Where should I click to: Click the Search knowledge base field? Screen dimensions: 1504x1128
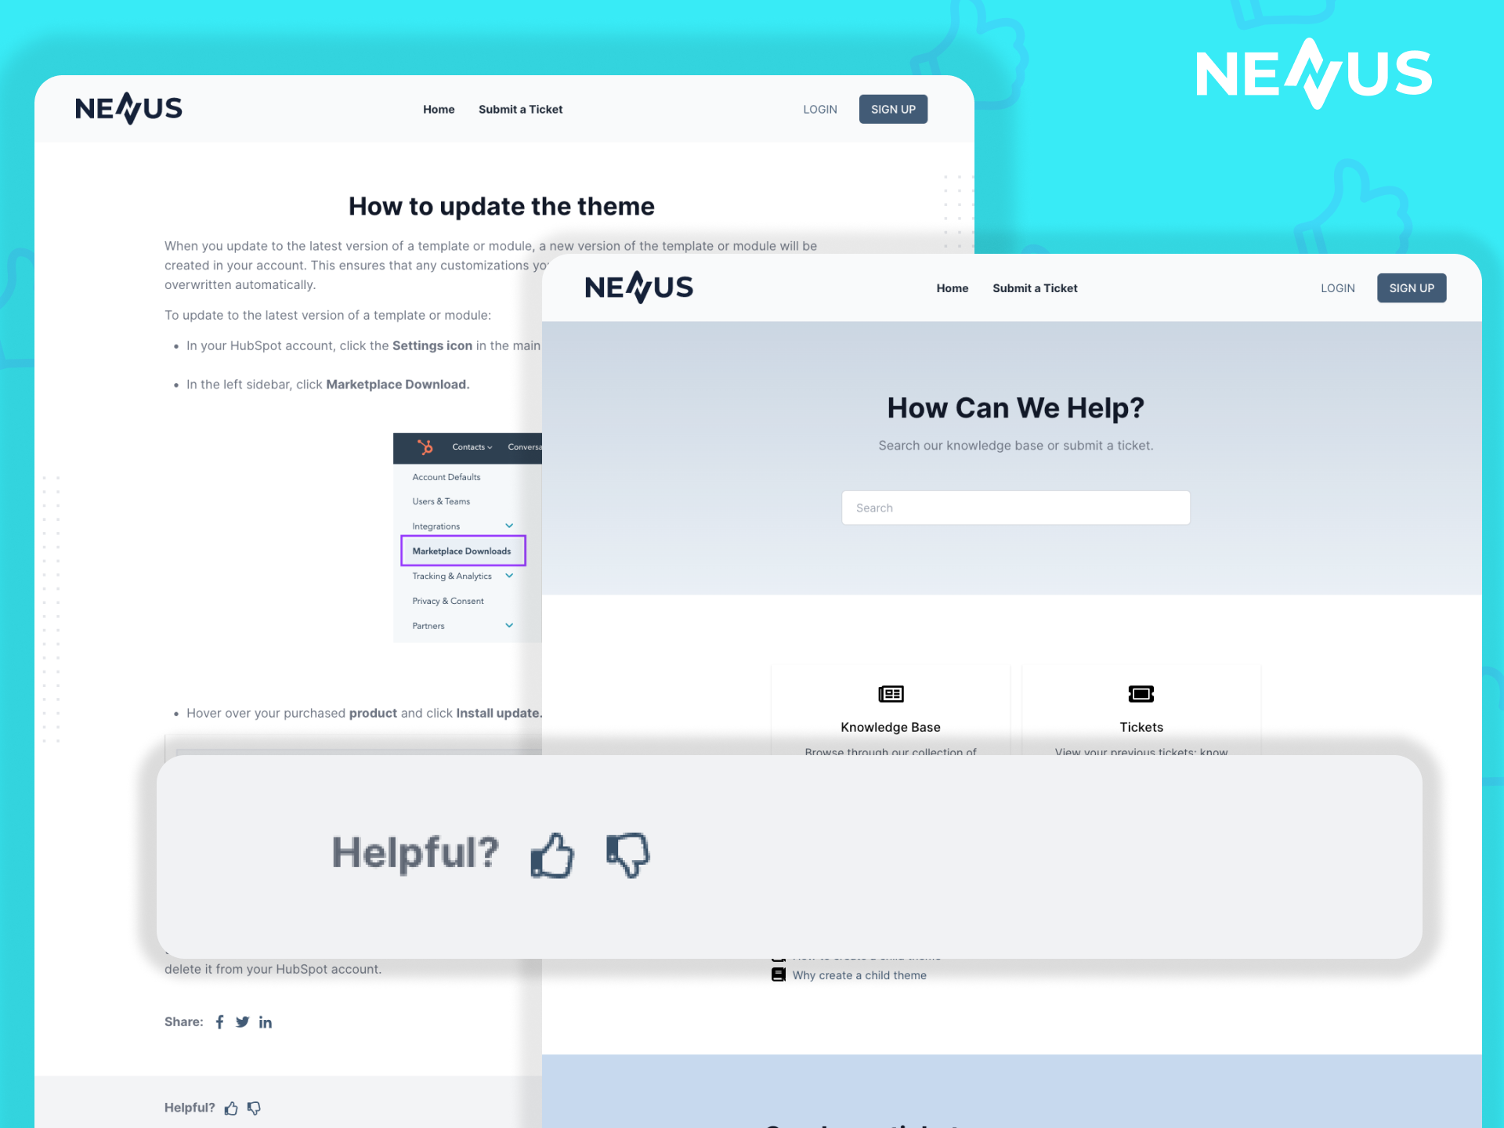(1015, 507)
